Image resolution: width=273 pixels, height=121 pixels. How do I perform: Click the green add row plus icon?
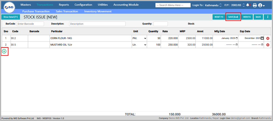click(x=4, y=51)
